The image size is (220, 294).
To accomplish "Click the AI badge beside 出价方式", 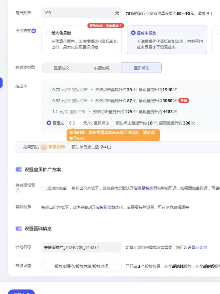I will (34, 31).
